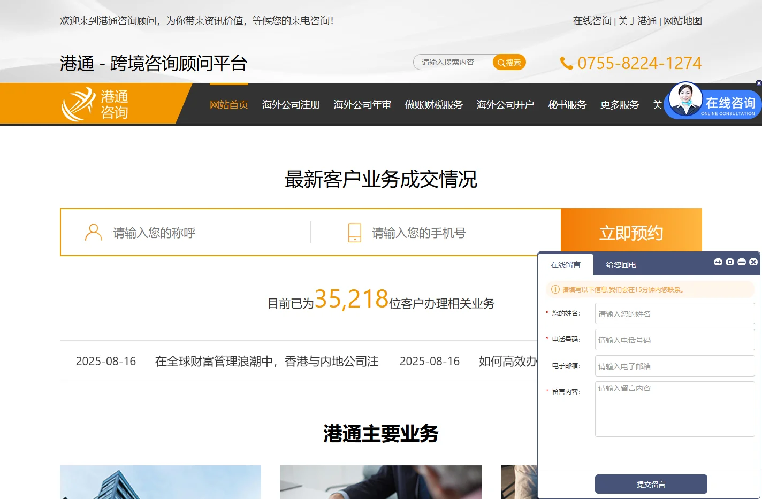Viewport: 762px width, 499px height.
Task: Maximize the chat widget with the square icon
Action: pyautogui.click(x=730, y=262)
